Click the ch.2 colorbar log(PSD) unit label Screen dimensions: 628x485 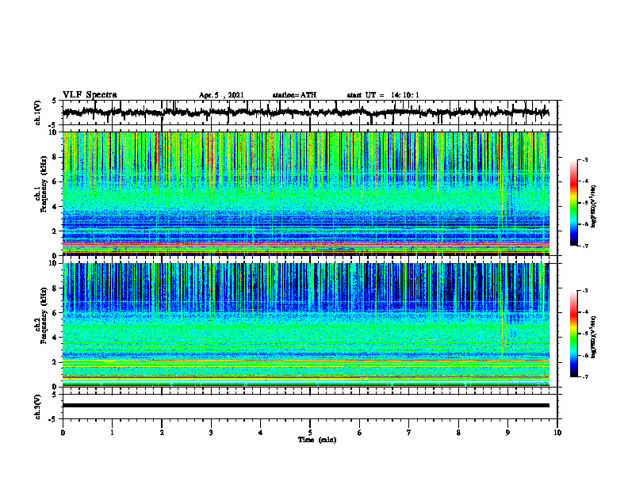coord(593,338)
